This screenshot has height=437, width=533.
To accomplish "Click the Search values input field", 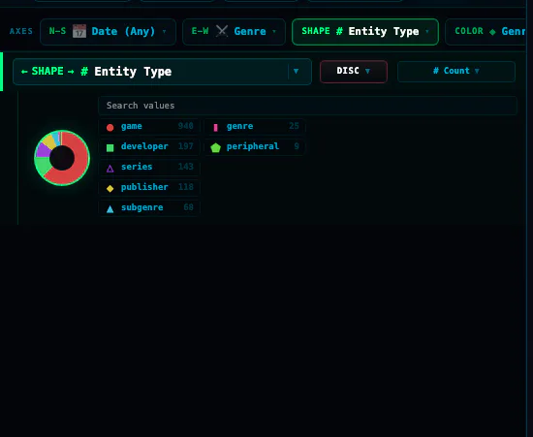I will (307, 106).
